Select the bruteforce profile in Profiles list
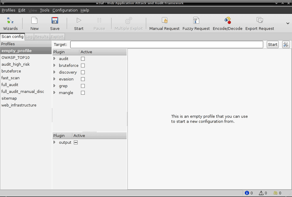 point(26,71)
